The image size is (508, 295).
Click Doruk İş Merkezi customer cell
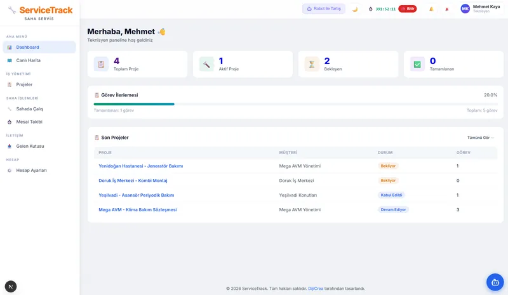297,180
